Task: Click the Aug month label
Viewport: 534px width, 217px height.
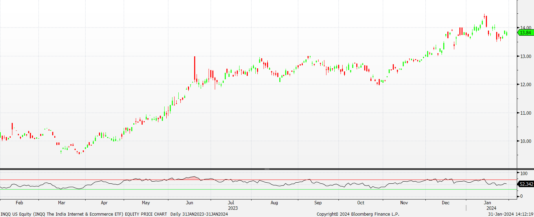Action: click(274, 203)
